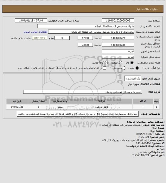
Task: Click item name cell کاغذ خودکپی
Action: click(x=102, y=107)
